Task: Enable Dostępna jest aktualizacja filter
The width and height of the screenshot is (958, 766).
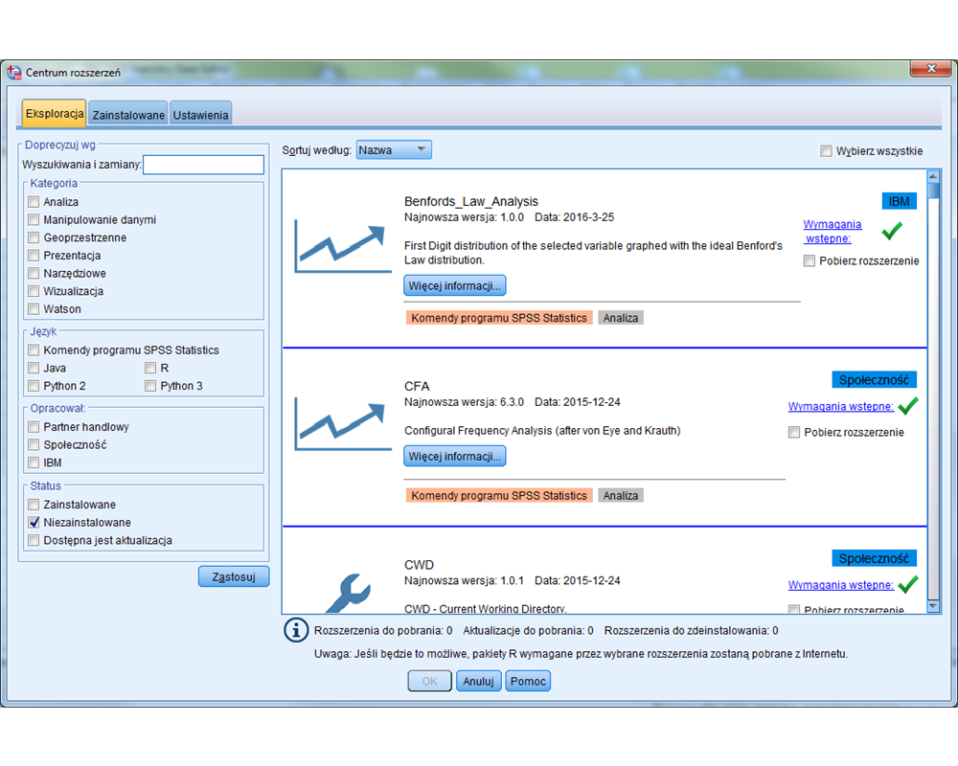Action: pos(34,540)
